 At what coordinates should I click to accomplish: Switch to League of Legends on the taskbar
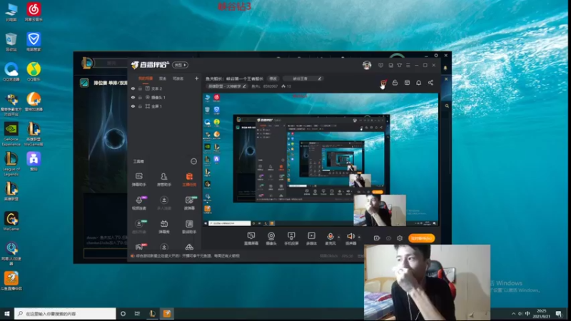click(153, 313)
